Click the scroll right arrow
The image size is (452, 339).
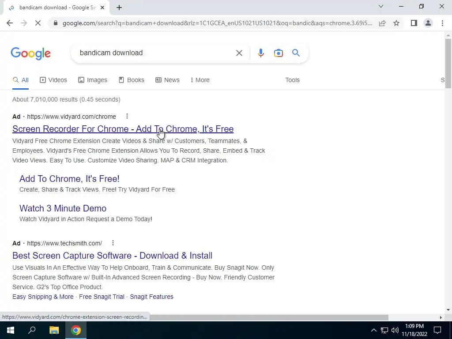coord(441,317)
